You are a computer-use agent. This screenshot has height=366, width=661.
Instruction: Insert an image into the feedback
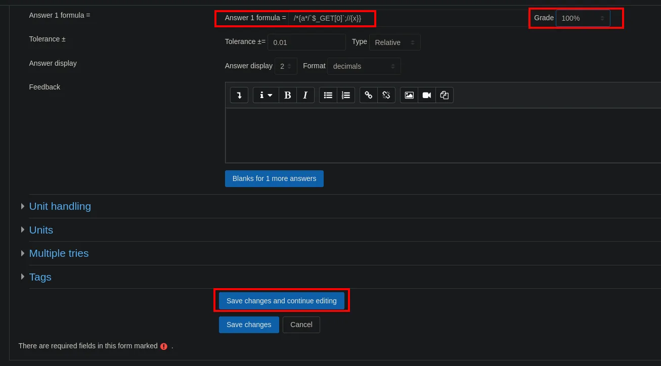409,95
